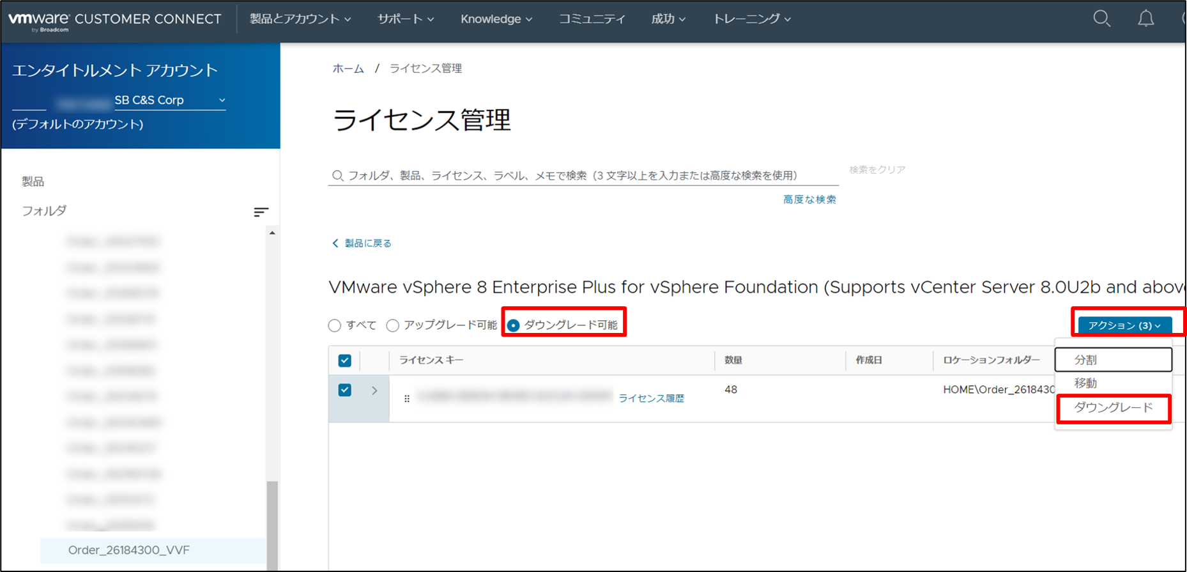The image size is (1187, 572).
Task: Open the サポート menu
Action: pyautogui.click(x=406, y=19)
